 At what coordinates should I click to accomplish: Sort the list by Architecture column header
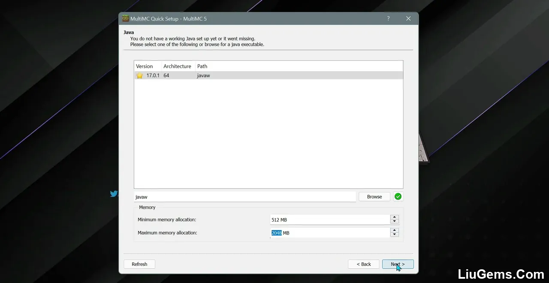coord(177,66)
